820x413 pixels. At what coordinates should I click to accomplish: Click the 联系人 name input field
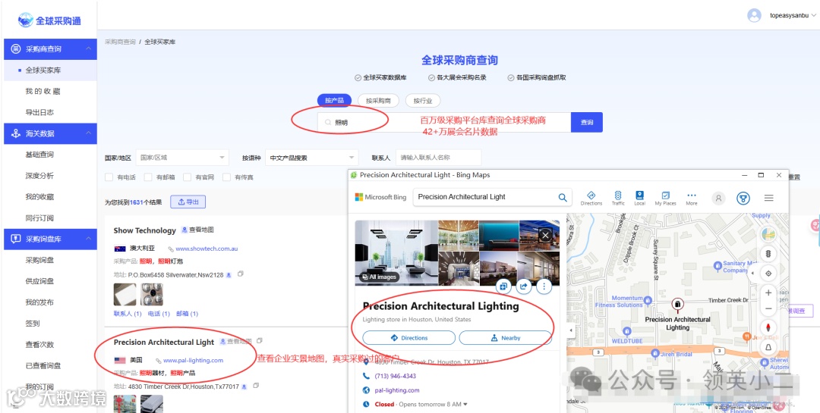coord(438,157)
